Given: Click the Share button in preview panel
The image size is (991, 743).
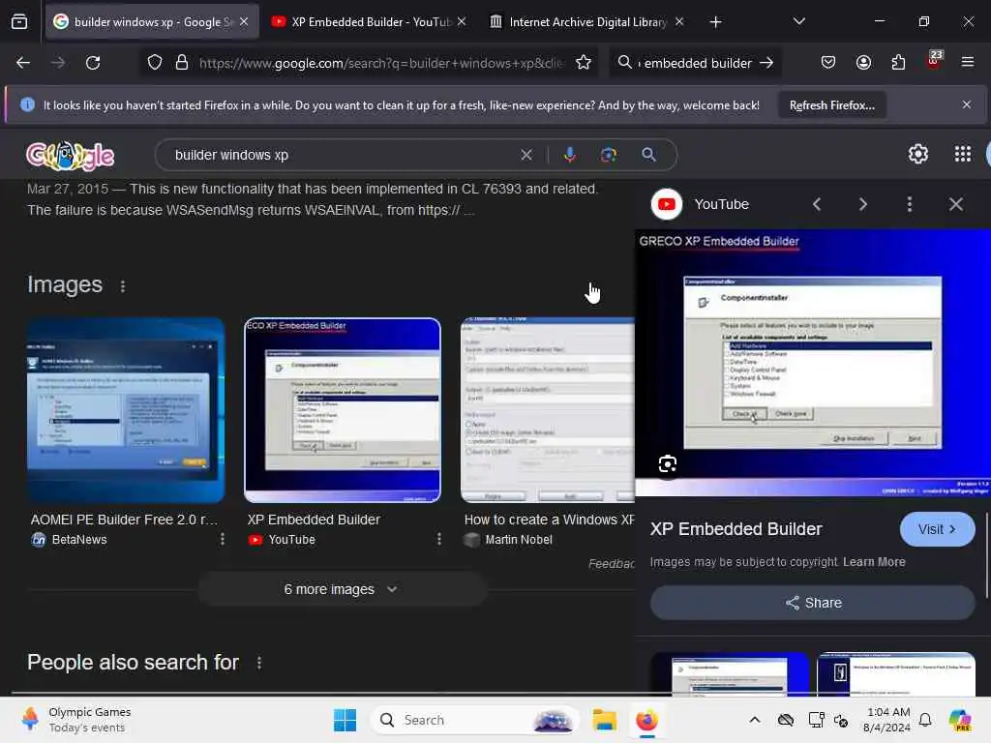Looking at the screenshot, I should 813,603.
